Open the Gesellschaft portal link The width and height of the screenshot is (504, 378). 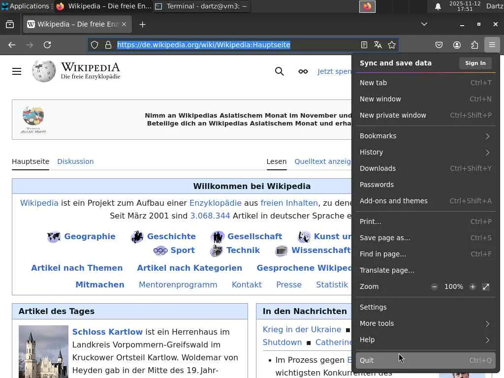(254, 236)
